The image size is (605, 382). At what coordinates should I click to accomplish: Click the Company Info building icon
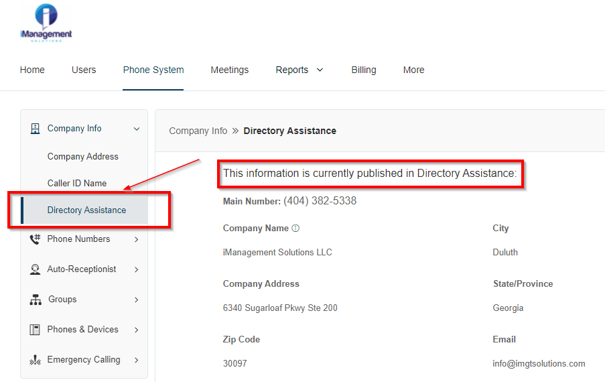tap(35, 129)
